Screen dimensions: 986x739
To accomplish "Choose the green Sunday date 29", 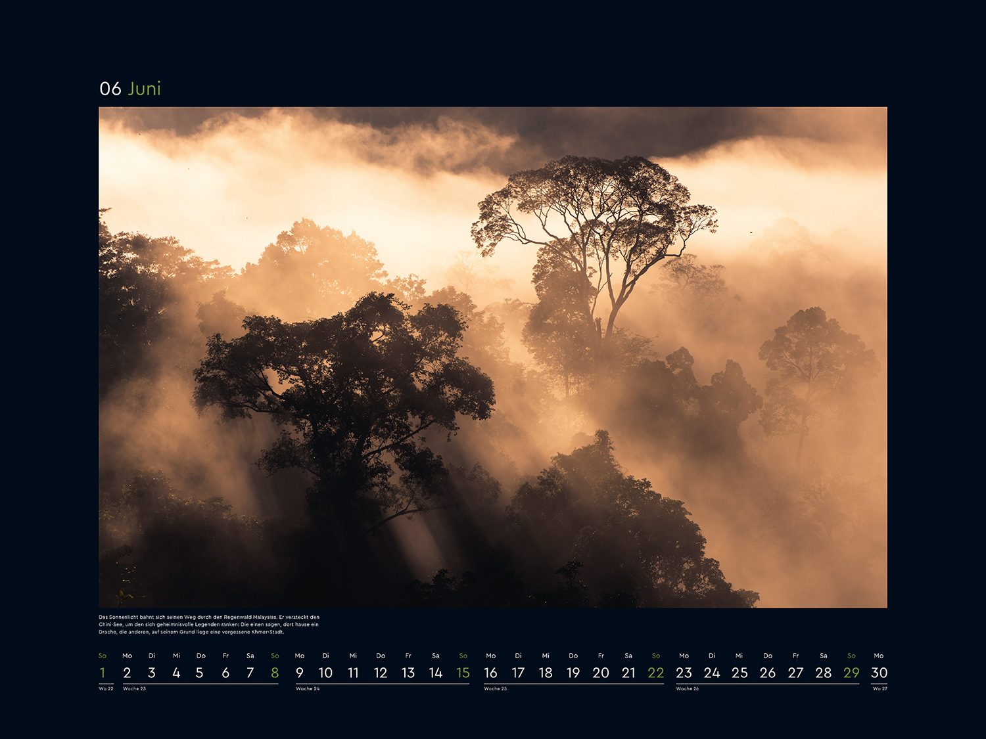I will pos(851,673).
